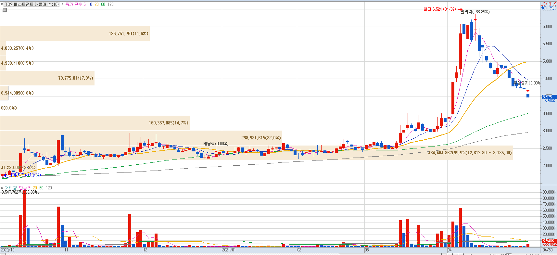This screenshot has width=557, height=255.
Task: Click the 90,000K volume axis label
Action: click(x=549, y=192)
